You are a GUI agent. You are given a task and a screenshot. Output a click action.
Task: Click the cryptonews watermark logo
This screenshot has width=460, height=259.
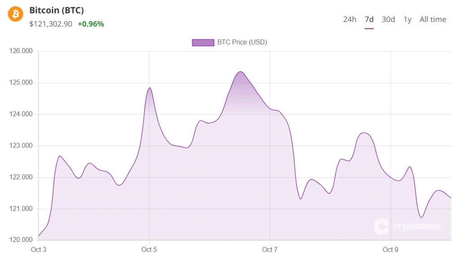pos(407,226)
